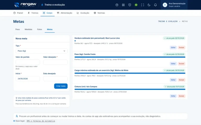Open the Treinos menu
This screenshot has height=125, width=201.
tap(33, 13)
